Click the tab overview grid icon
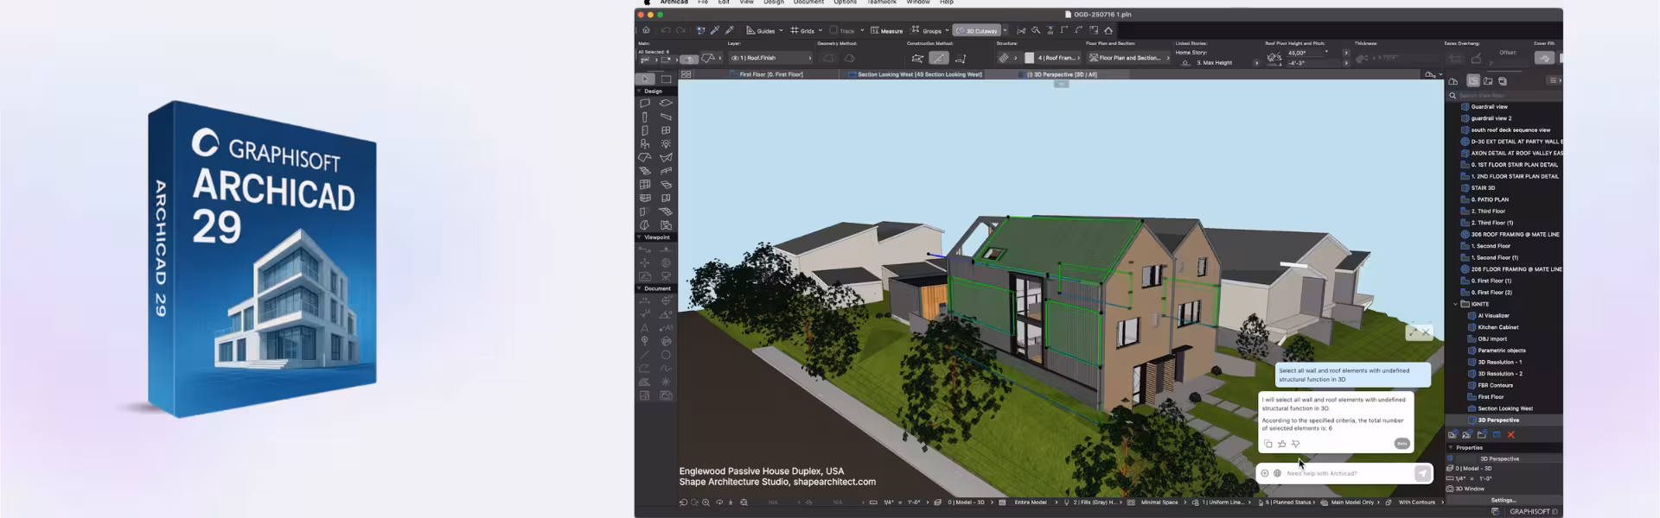The image size is (1660, 518). coord(686,74)
